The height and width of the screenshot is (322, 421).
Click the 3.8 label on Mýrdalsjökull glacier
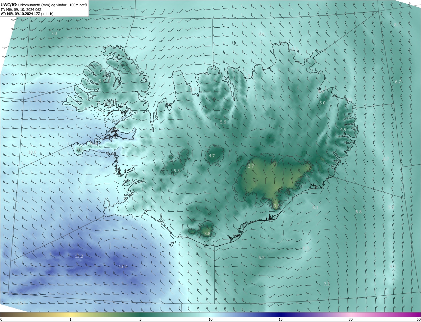coord(207,234)
